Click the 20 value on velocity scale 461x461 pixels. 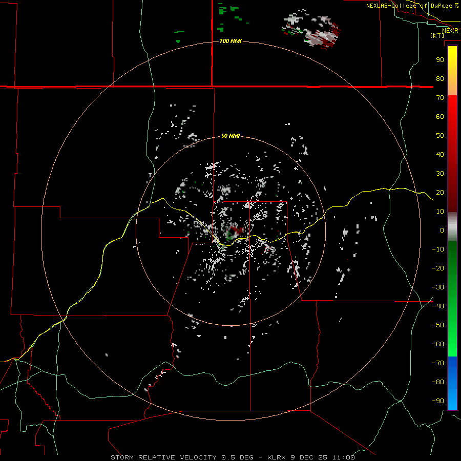coord(440,192)
